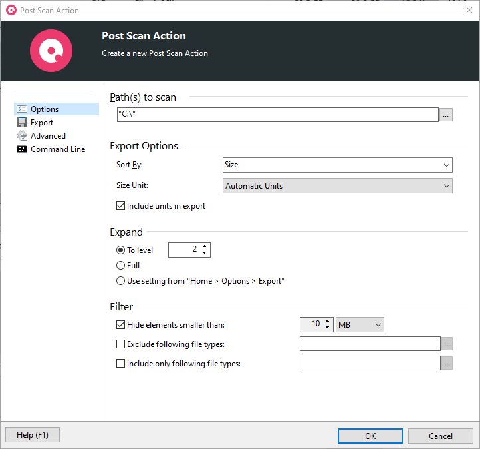Open the Advanced page
The width and height of the screenshot is (480, 449).
coord(48,136)
